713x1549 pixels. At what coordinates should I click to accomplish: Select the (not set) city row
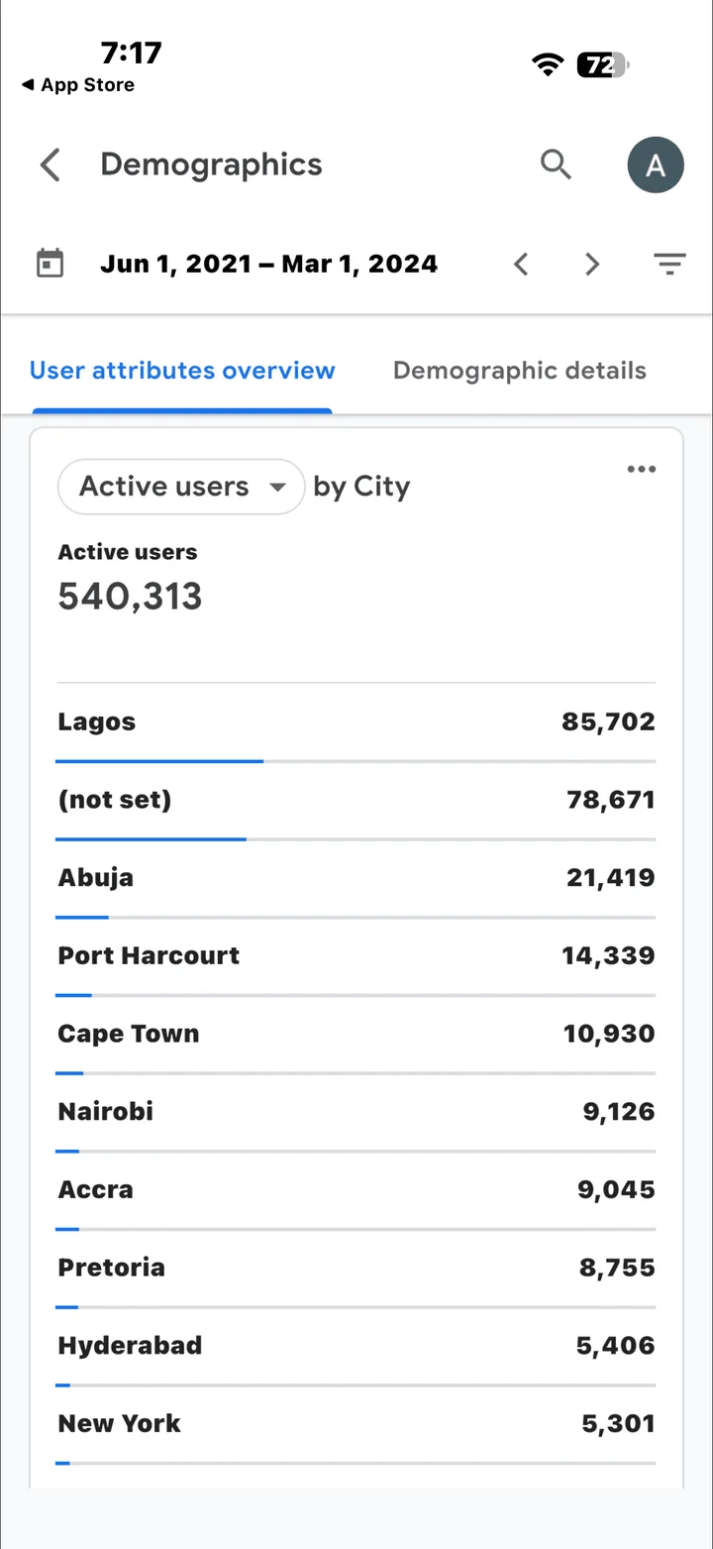point(356,801)
